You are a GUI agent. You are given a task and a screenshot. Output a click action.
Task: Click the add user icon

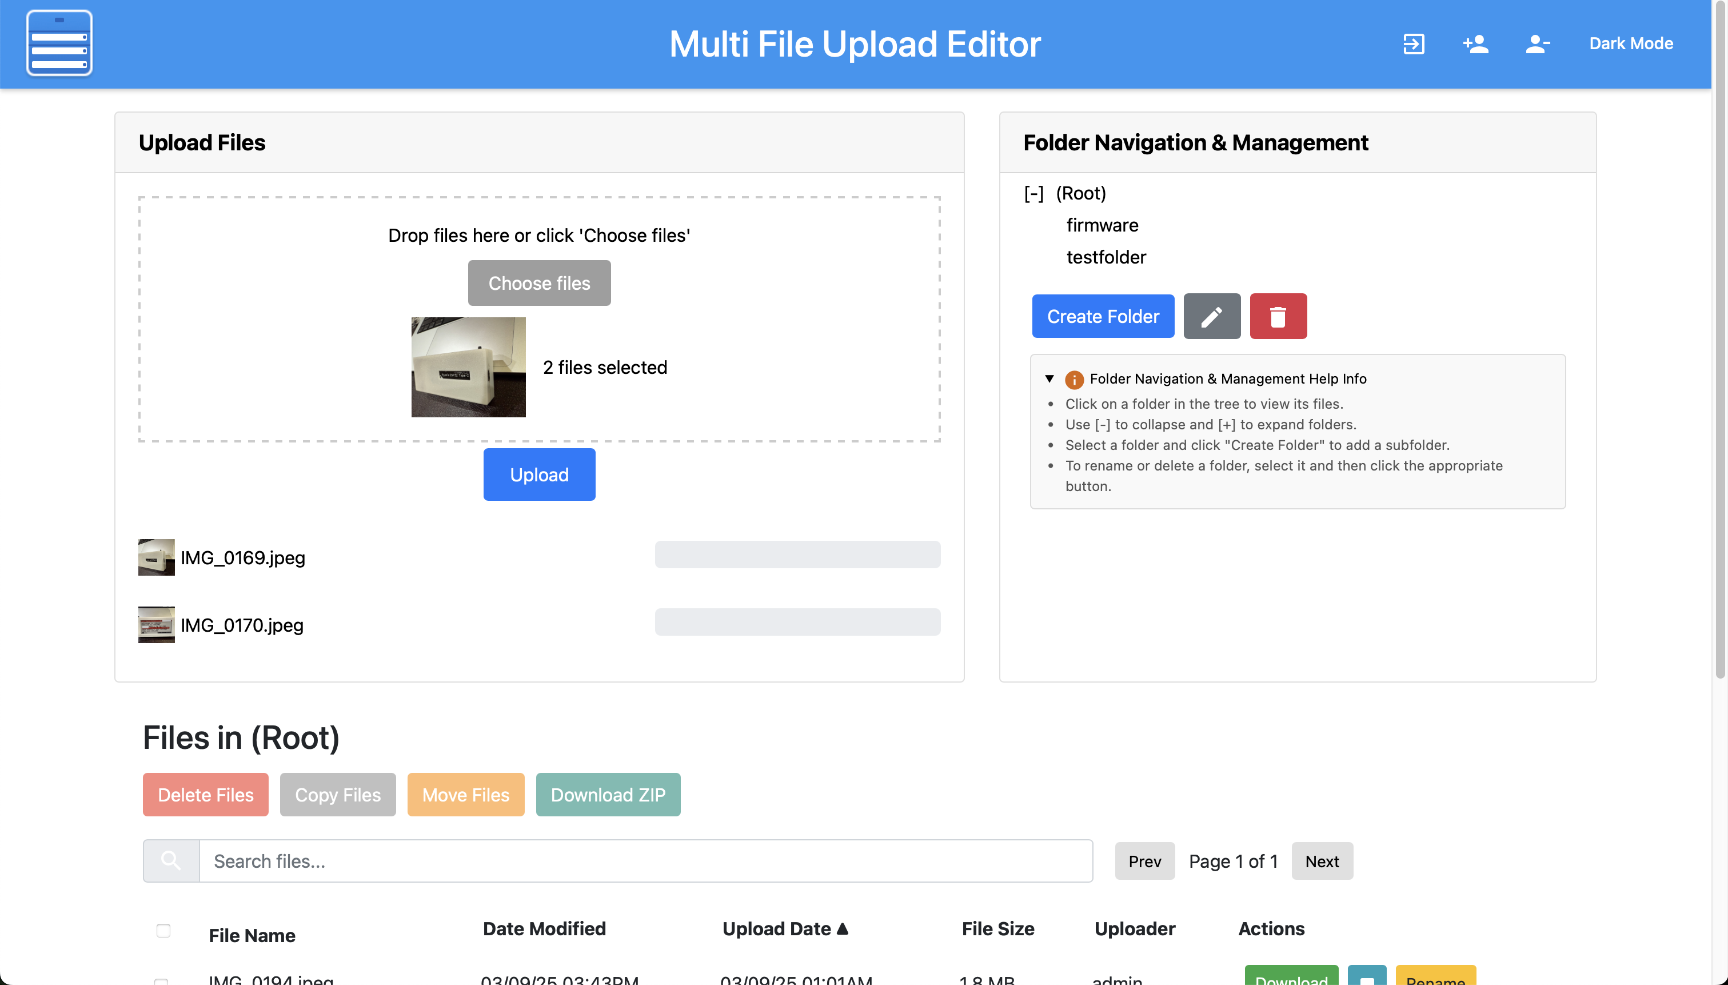1475,44
